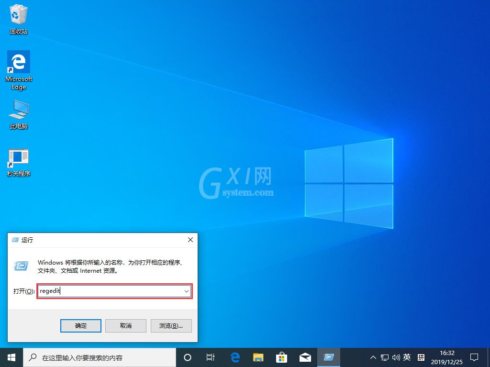This screenshot has height=367, width=490.
Task: Launch Edge from the taskbar
Action: [234, 357]
